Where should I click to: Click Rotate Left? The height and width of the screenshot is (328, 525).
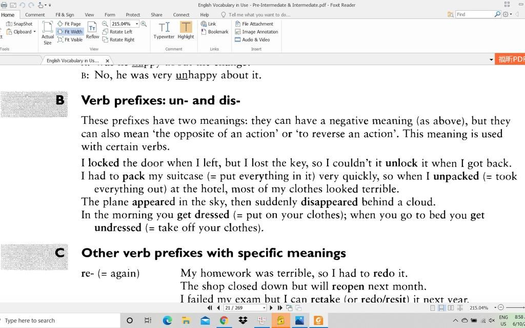pos(117,32)
